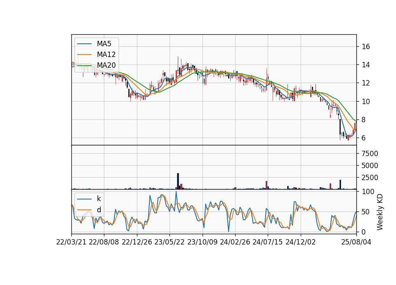The height and width of the screenshot is (285, 396).
Task: Click the 23/10/09 date tick label
Action: [x=202, y=242]
